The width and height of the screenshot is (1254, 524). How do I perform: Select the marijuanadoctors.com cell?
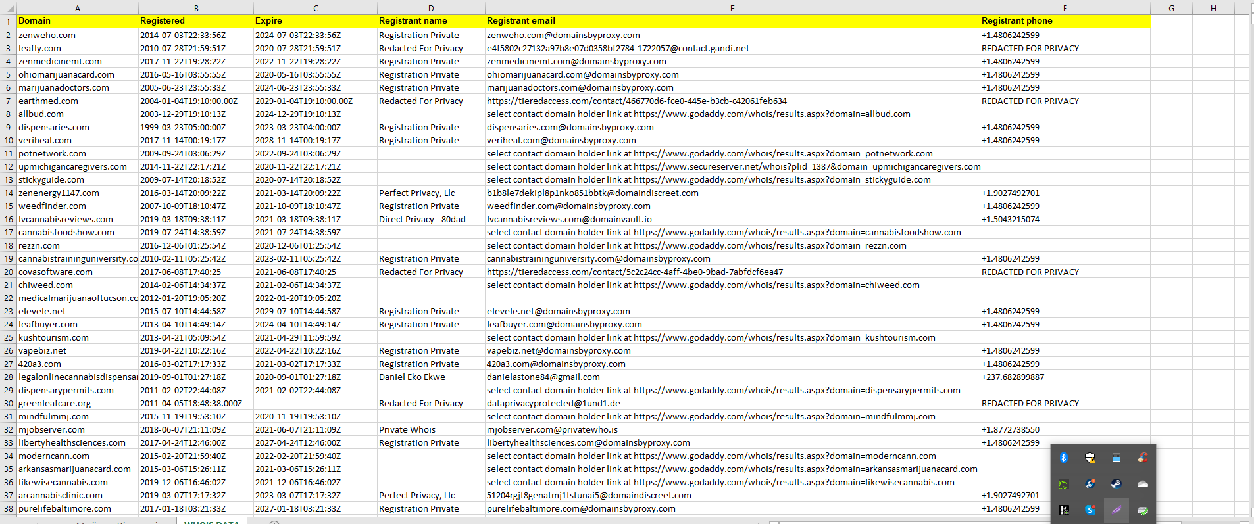[78, 87]
